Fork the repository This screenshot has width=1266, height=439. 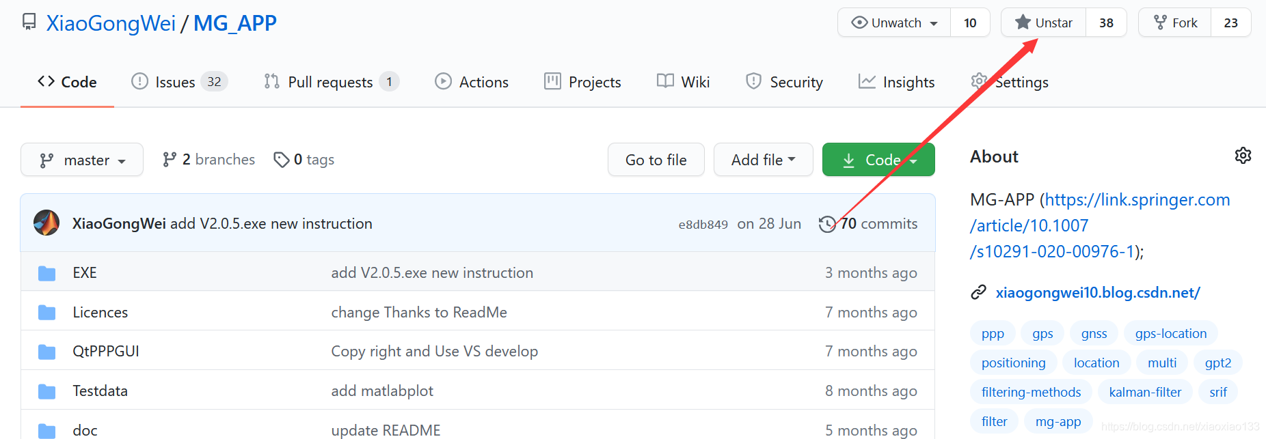pyautogui.click(x=1175, y=23)
